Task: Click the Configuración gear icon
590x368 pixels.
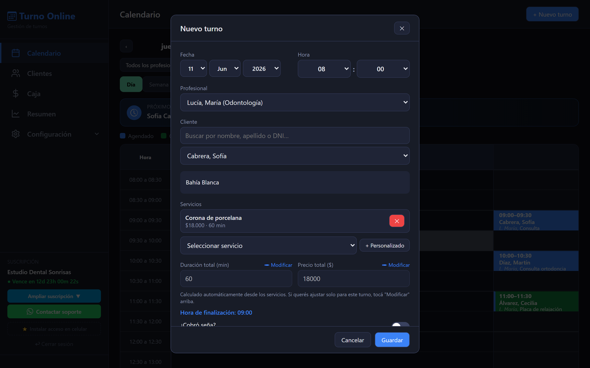Action: (x=15, y=134)
